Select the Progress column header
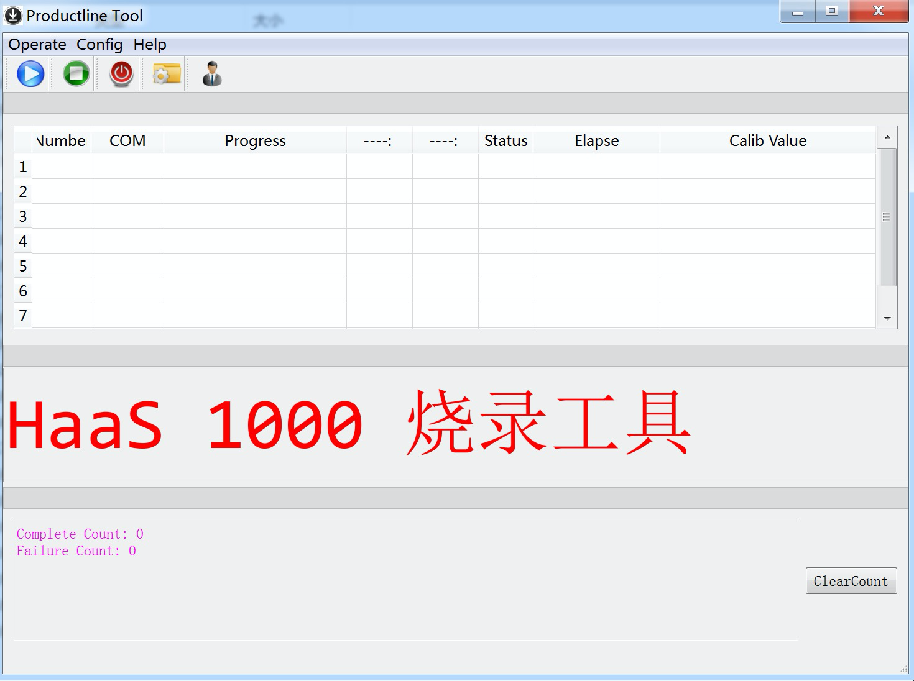The width and height of the screenshot is (914, 681). click(255, 140)
